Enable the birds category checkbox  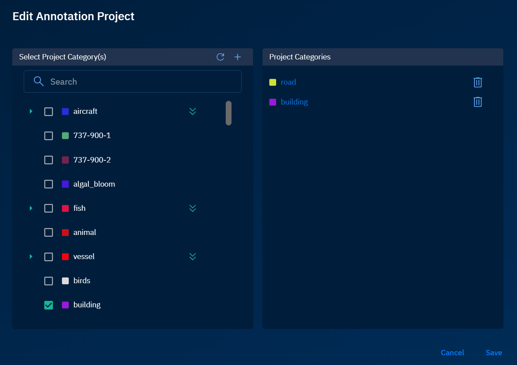click(x=49, y=281)
